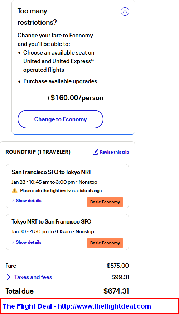Click the Change to Economy button
This screenshot has width=179, height=314.
tap(61, 119)
